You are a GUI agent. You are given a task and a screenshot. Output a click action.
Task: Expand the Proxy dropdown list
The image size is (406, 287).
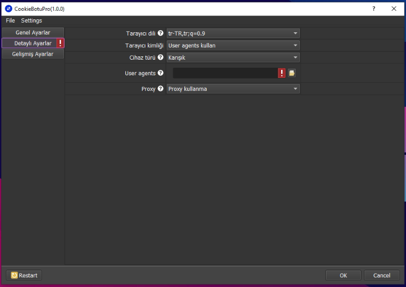point(233,89)
